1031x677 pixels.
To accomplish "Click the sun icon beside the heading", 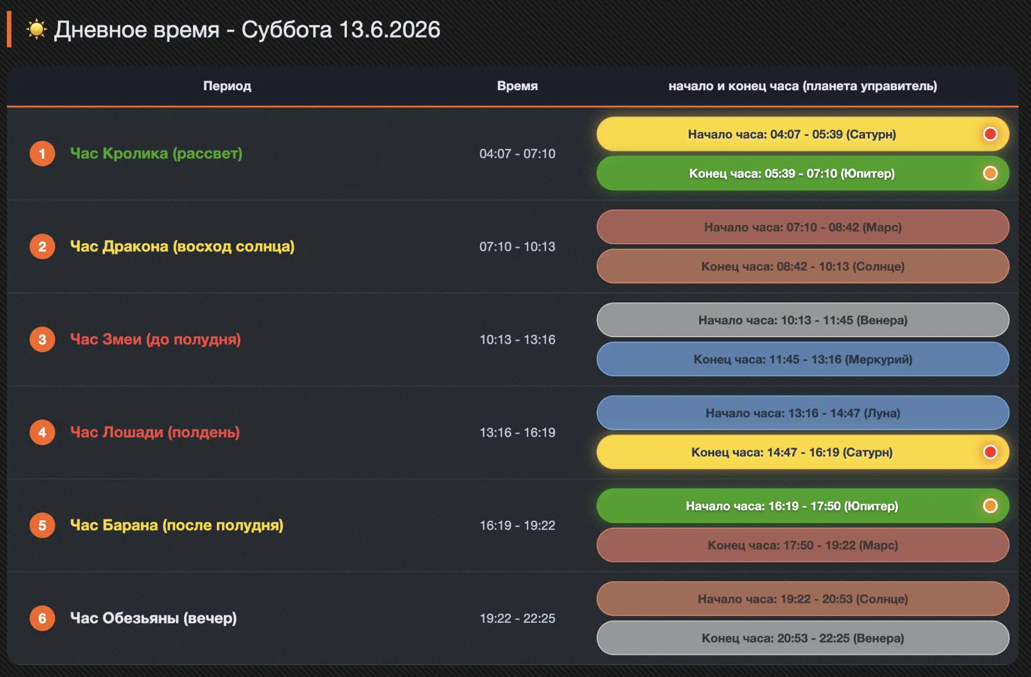I will [37, 29].
